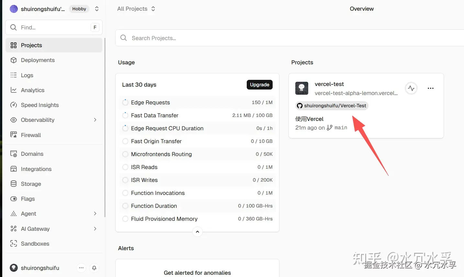This screenshot has height=277, width=464.
Task: Open the Storage section icon
Action: 14,184
